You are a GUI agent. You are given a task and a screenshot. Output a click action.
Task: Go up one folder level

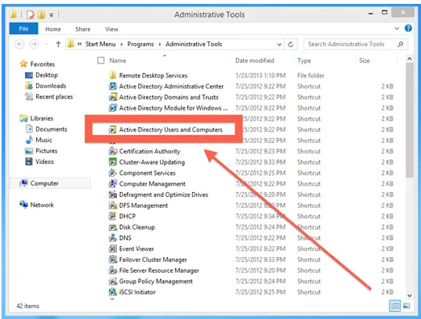58,44
